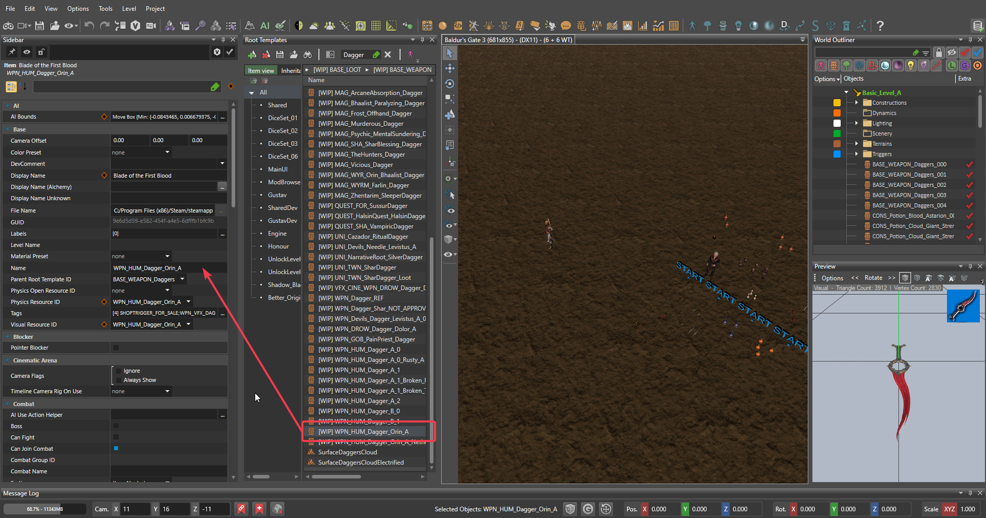Viewport: 986px width, 518px height.
Task: Open the Tools menu
Action: (x=105, y=9)
